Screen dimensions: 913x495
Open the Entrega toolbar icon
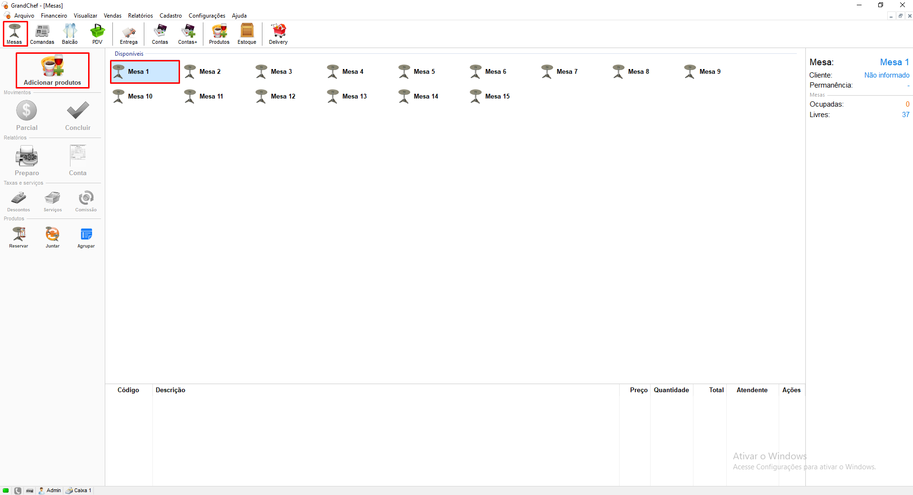[129, 34]
